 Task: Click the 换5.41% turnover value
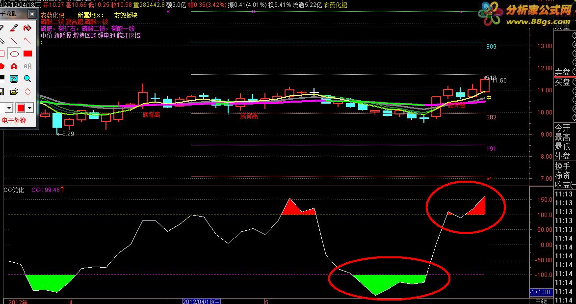tap(280, 5)
